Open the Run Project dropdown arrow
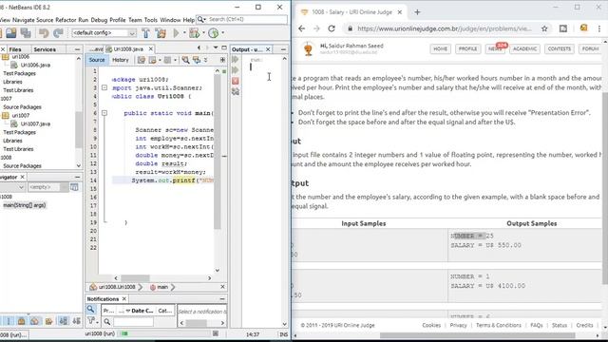Image resolution: width=608 pixels, height=342 pixels. click(184, 33)
